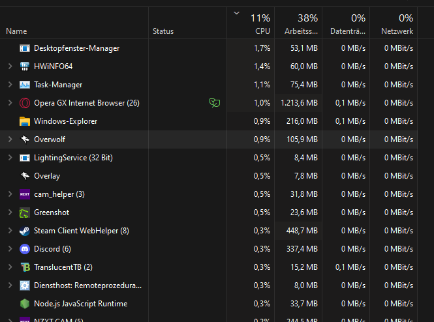Select the Node.js JavaScript Runtime name

pos(80,304)
